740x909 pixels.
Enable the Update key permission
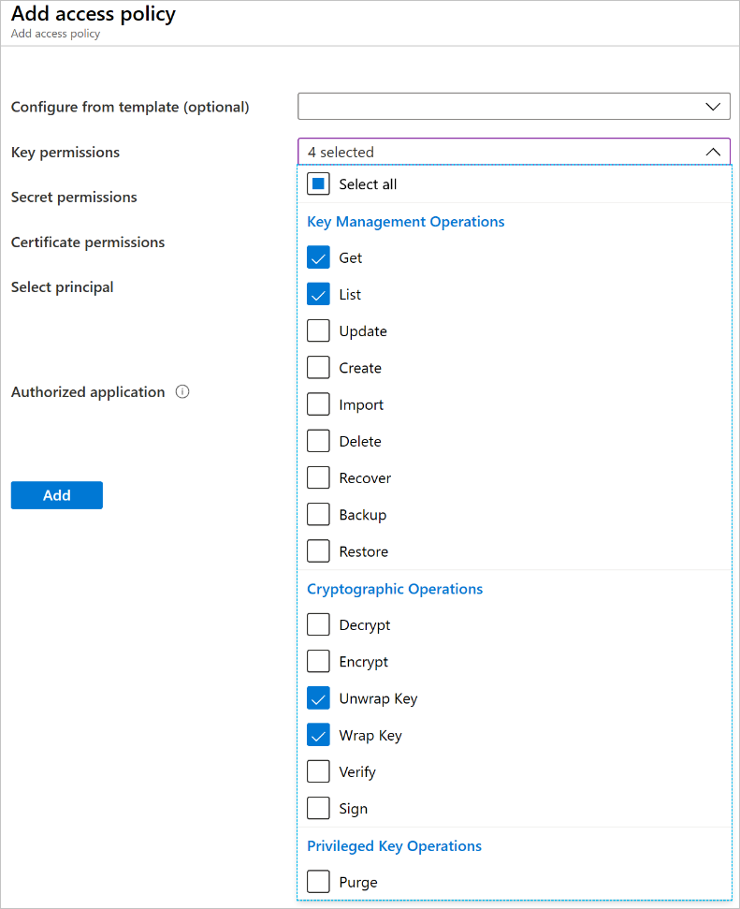pos(319,331)
